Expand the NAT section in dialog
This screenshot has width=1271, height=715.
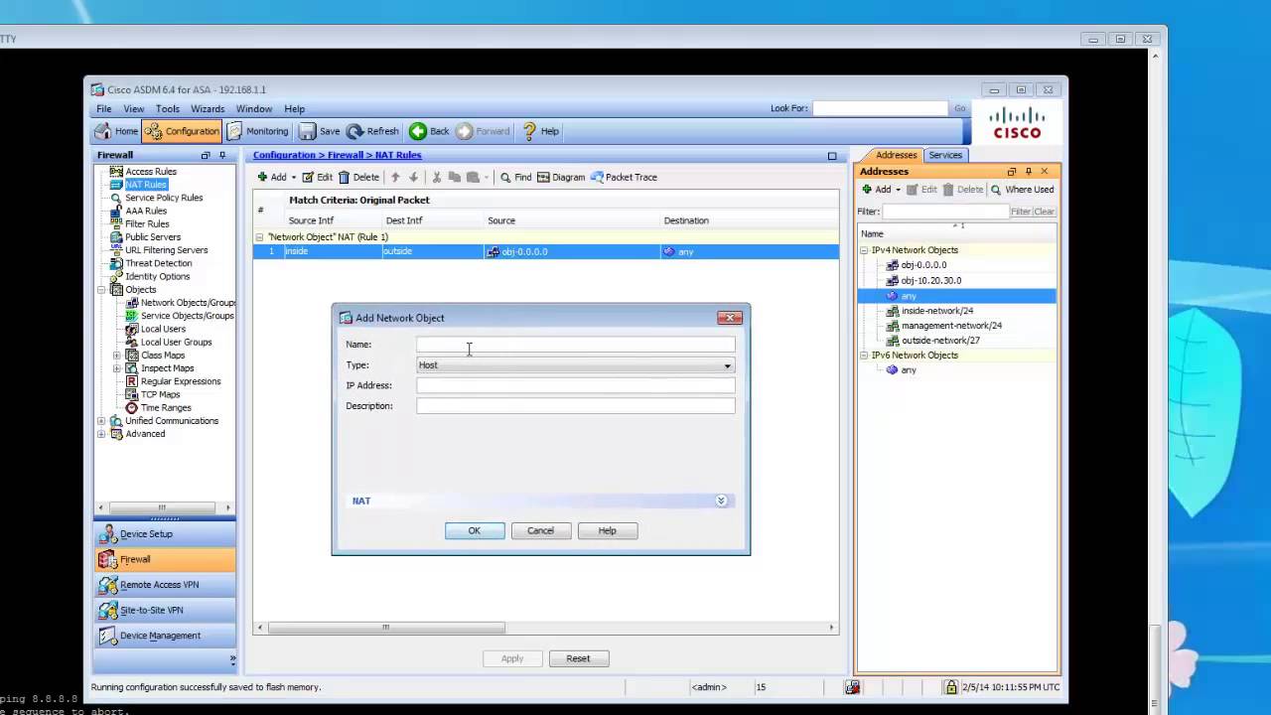721,500
